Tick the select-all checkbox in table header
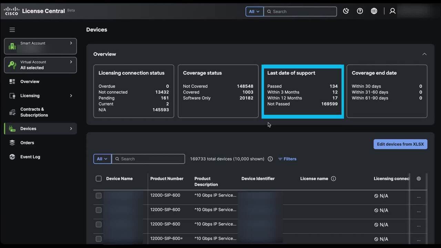This screenshot has height=248, width=441. click(x=99, y=178)
